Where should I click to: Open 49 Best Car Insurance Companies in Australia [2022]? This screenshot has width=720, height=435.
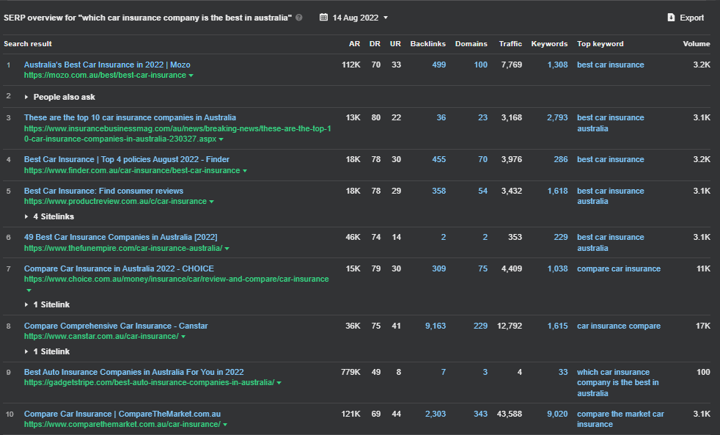coord(121,237)
